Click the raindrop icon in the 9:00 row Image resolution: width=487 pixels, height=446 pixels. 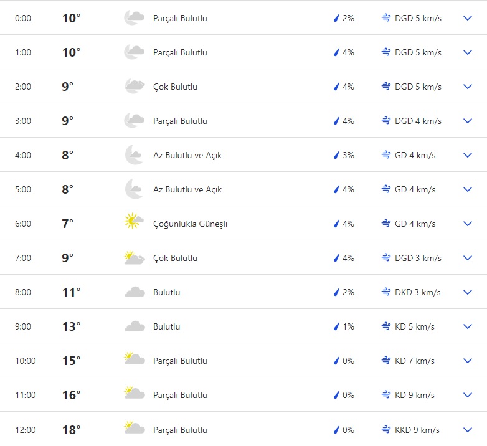[336, 326]
